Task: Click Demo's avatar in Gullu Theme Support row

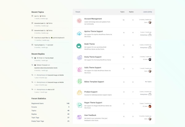Action: (150, 71)
